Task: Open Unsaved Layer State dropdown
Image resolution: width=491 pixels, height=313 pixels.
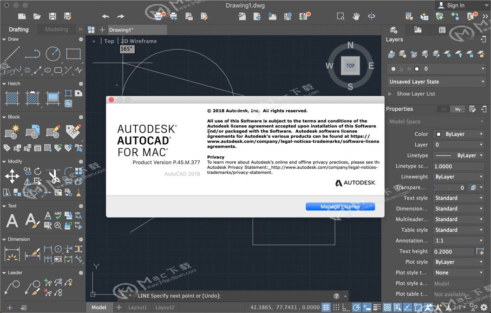Action: tap(437, 82)
